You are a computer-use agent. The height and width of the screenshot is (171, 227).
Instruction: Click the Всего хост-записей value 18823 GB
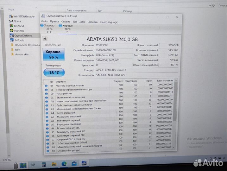point(169,50)
